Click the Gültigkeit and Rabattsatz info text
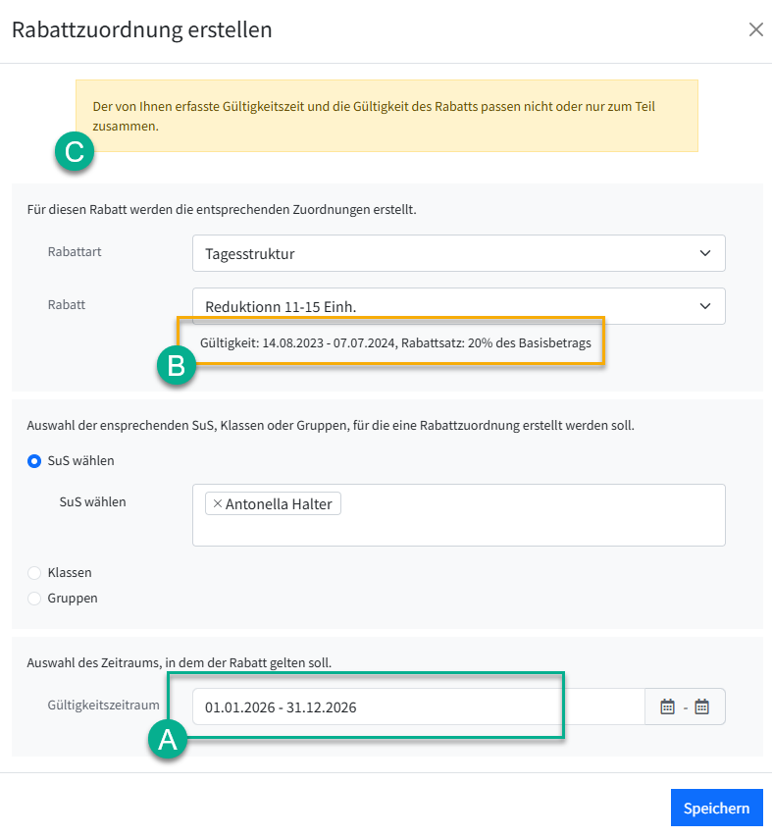This screenshot has width=772, height=837. pos(395,344)
